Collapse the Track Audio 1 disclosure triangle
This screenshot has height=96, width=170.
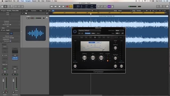coord(1,30)
